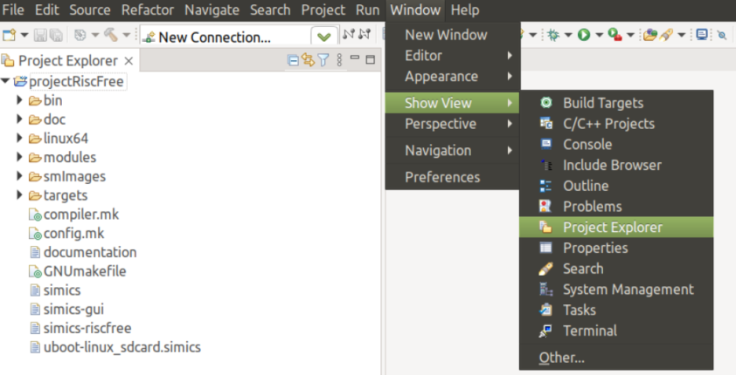The image size is (736, 375).
Task: Select the uboot-linux_sdcard.simics file
Action: [x=122, y=347]
